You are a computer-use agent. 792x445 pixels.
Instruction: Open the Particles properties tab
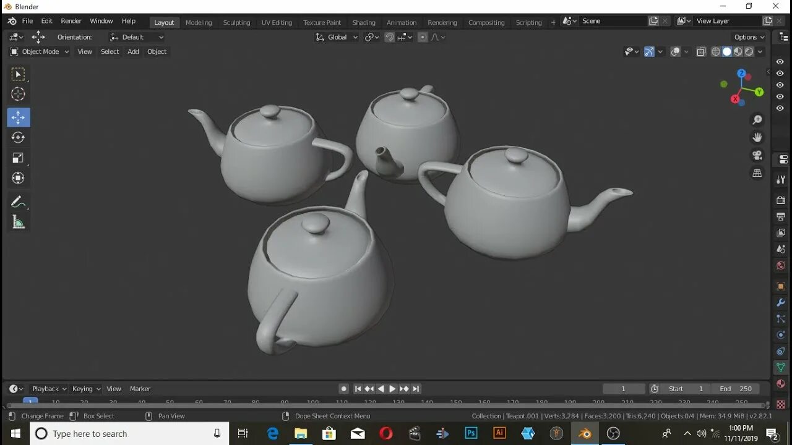click(781, 319)
